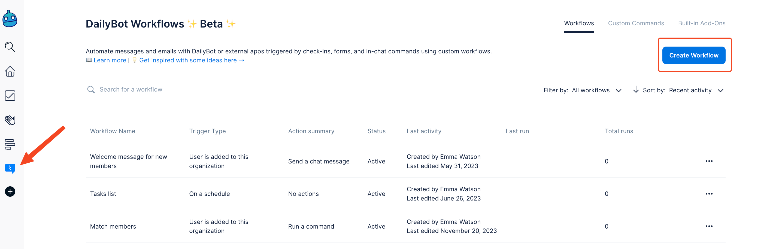This screenshot has height=249, width=782.
Task: Open the Built-in Add-Ons tab
Action: pos(702,23)
